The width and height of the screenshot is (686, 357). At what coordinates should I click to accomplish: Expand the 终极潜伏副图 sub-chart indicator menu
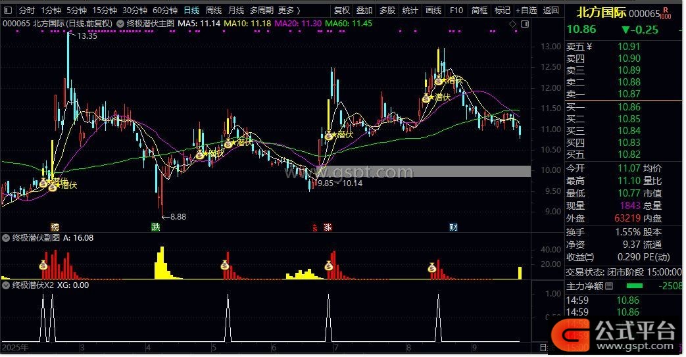[x=7, y=238]
